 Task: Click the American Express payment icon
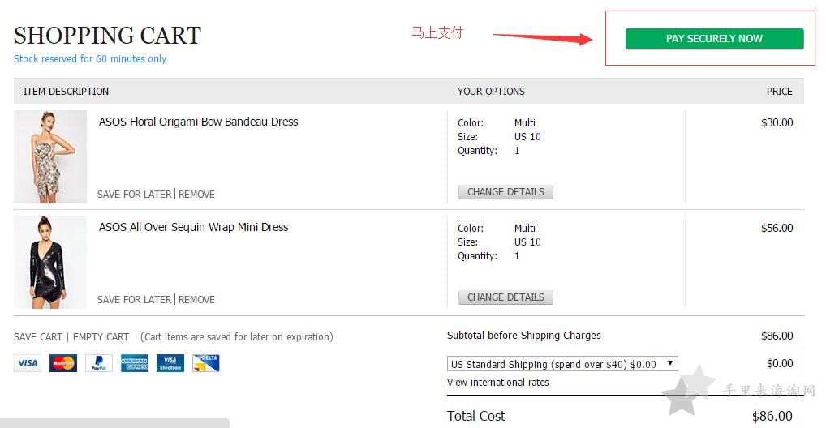tap(135, 362)
